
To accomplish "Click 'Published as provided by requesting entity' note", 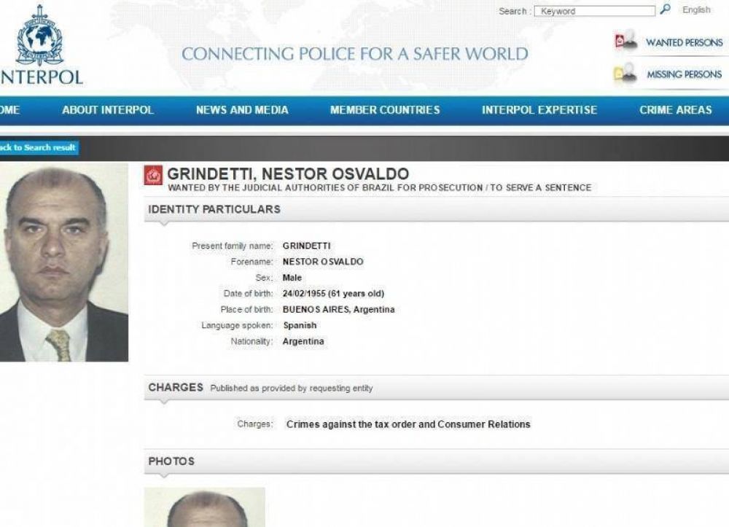I will coord(292,388).
